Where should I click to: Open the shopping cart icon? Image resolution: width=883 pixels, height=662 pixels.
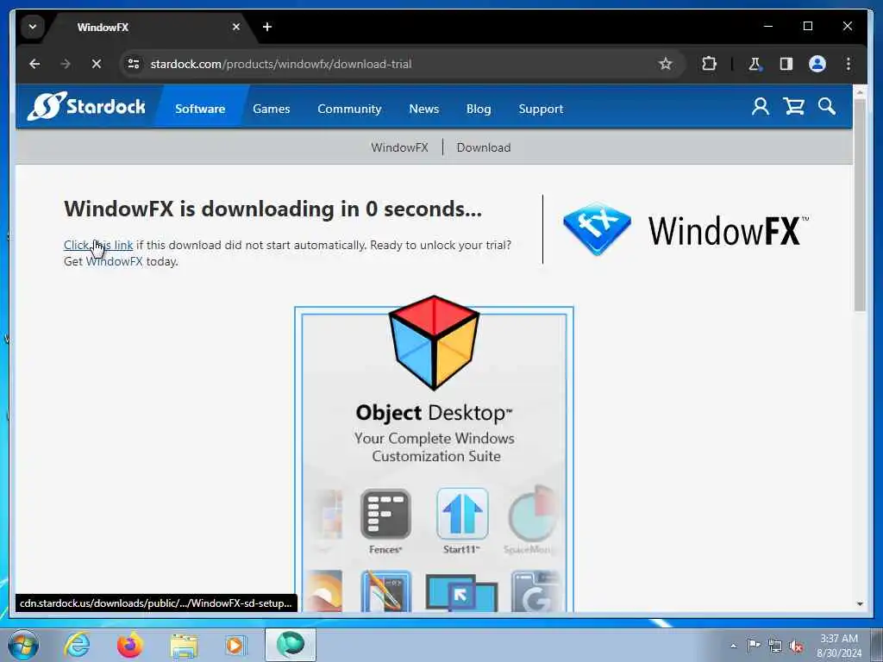pyautogui.click(x=794, y=106)
